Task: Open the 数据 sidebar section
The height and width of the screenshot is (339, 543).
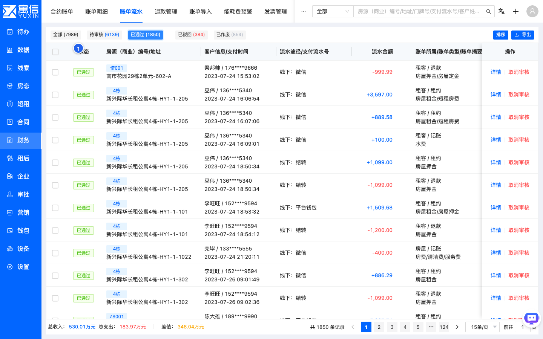Action: pyautogui.click(x=21, y=50)
